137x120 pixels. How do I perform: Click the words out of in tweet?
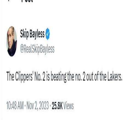92,76
